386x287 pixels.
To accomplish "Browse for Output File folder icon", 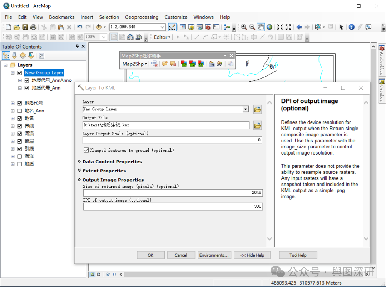I will (257, 125).
